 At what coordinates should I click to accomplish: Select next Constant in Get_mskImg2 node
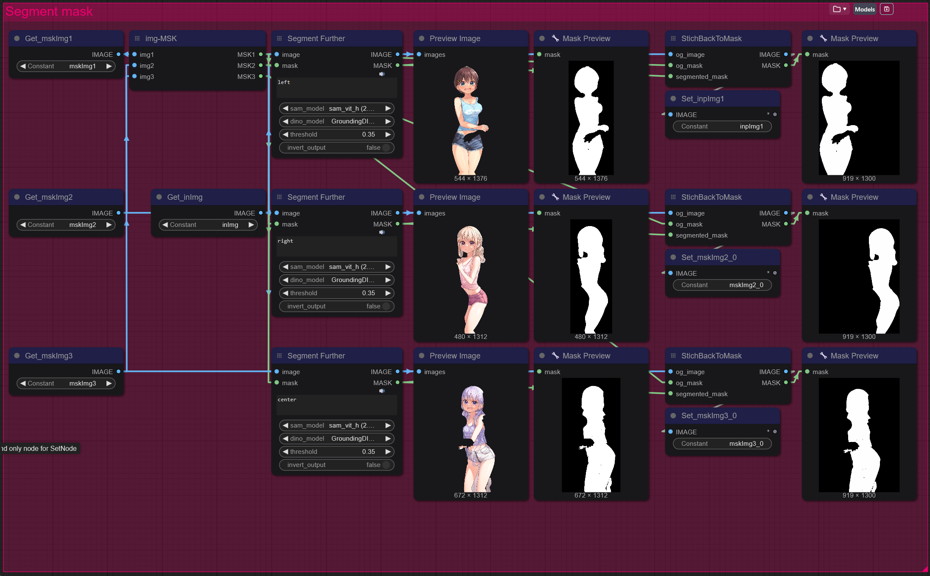[x=109, y=225]
